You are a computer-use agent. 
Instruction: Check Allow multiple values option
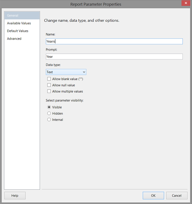[49, 91]
